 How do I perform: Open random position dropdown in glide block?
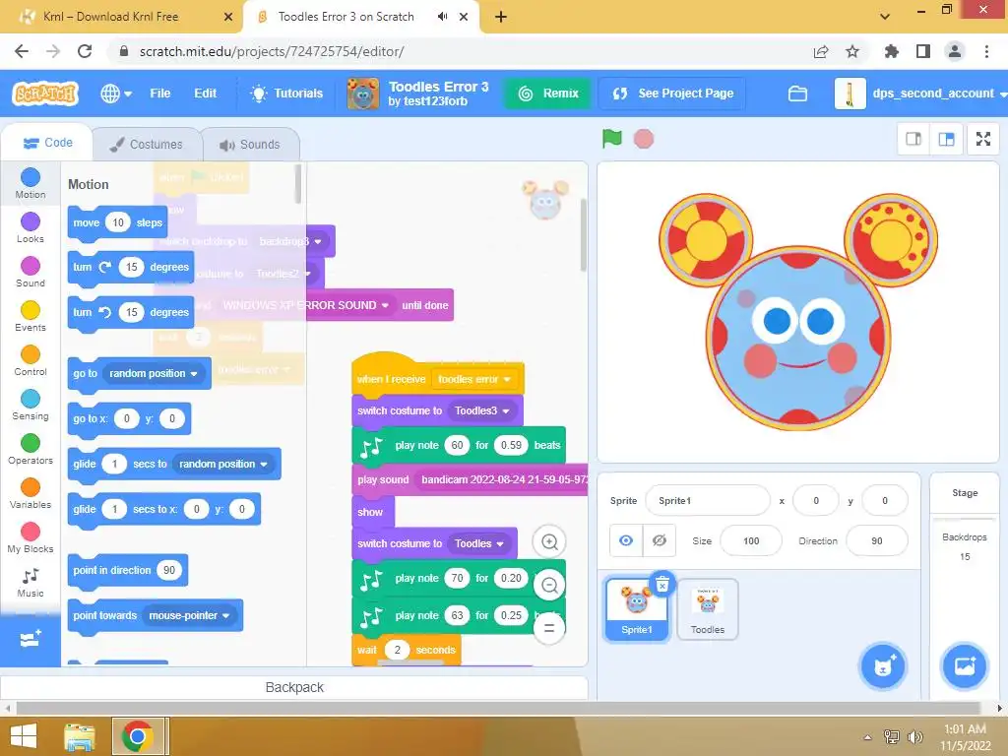pos(223,465)
